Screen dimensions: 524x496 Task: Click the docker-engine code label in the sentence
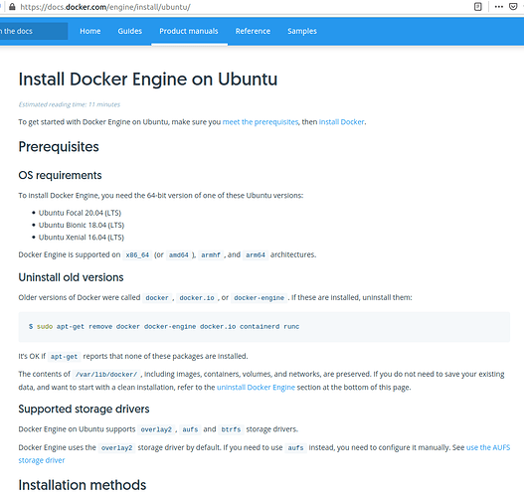(x=259, y=297)
